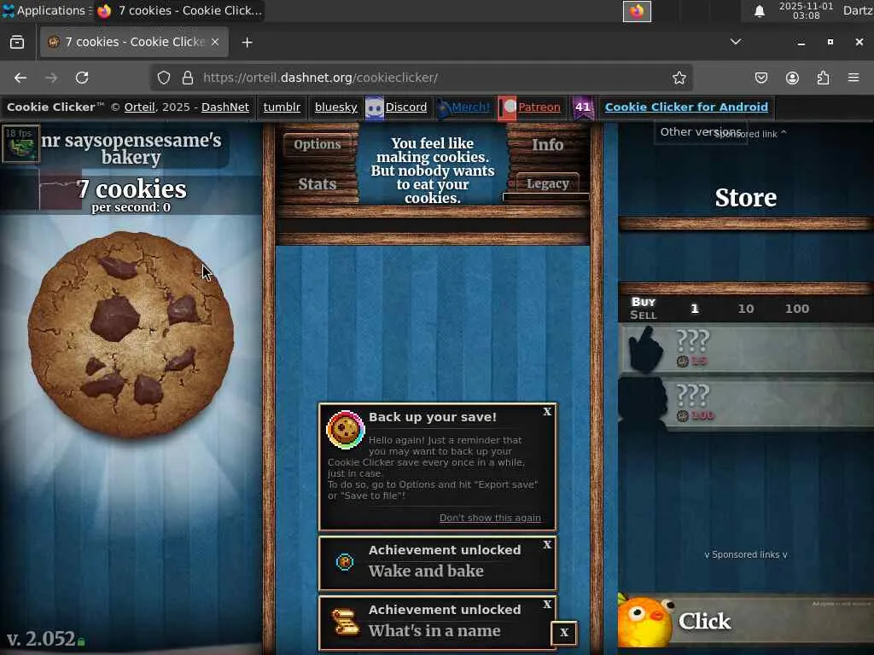Collapse the Sponsored link expander

[750, 134]
